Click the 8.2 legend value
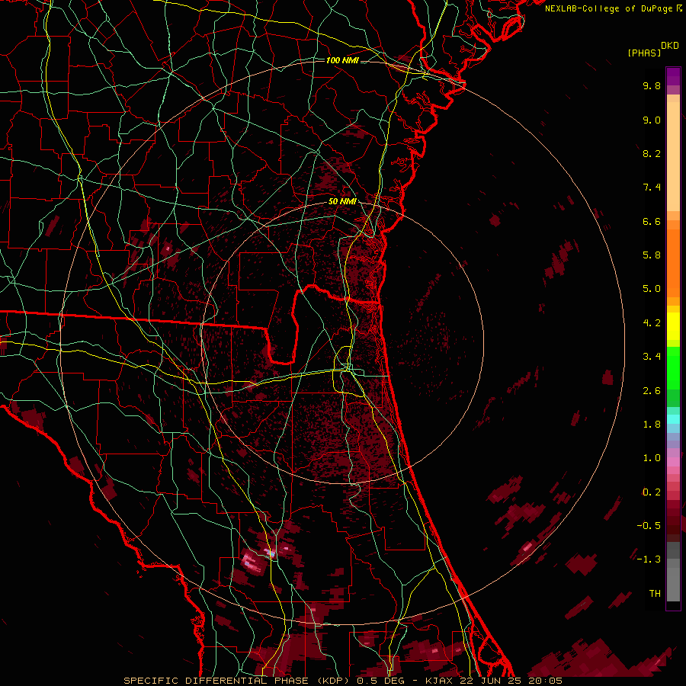The image size is (686, 686). [x=652, y=153]
